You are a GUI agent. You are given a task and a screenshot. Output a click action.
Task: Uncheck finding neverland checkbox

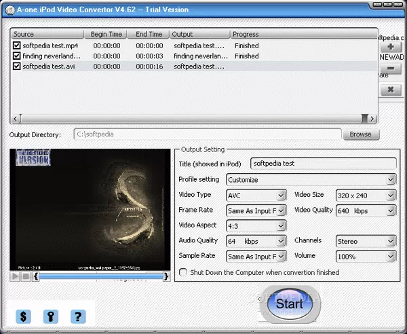pos(16,56)
